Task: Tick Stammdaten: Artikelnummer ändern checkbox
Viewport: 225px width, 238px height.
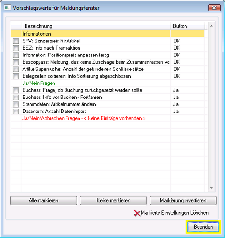Action: (x=16, y=104)
